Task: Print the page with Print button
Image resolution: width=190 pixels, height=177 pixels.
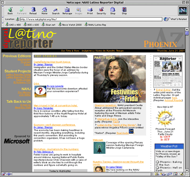Action: point(90,11)
